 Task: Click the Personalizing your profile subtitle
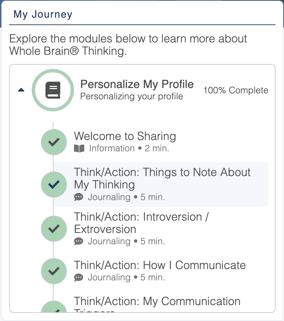[131, 96]
